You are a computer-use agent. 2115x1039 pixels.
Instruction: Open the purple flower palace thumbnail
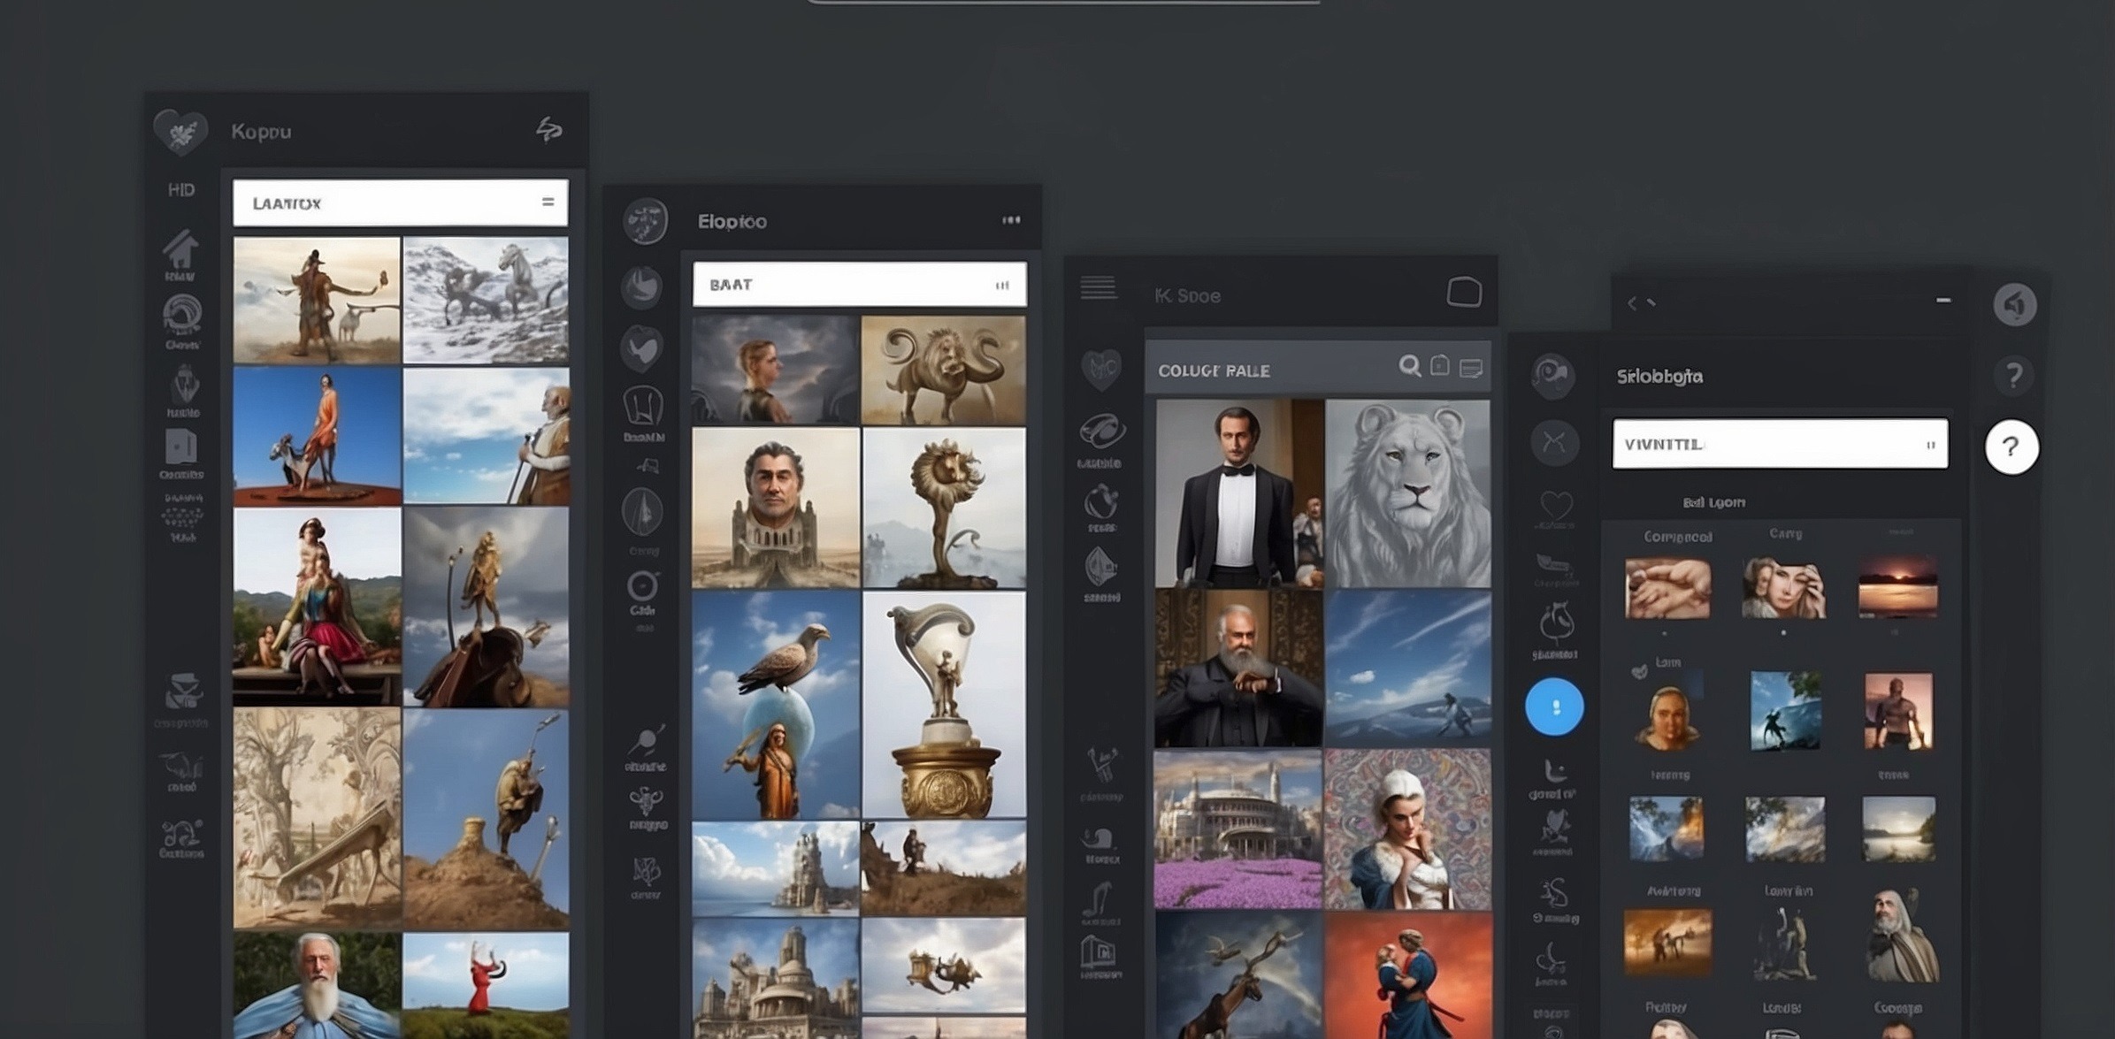click(1238, 829)
